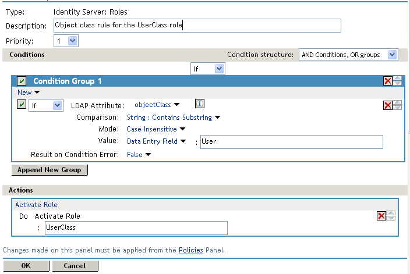The image size is (410, 274).
Task: Open the Case Insensitive mode menu
Action: tap(155, 129)
